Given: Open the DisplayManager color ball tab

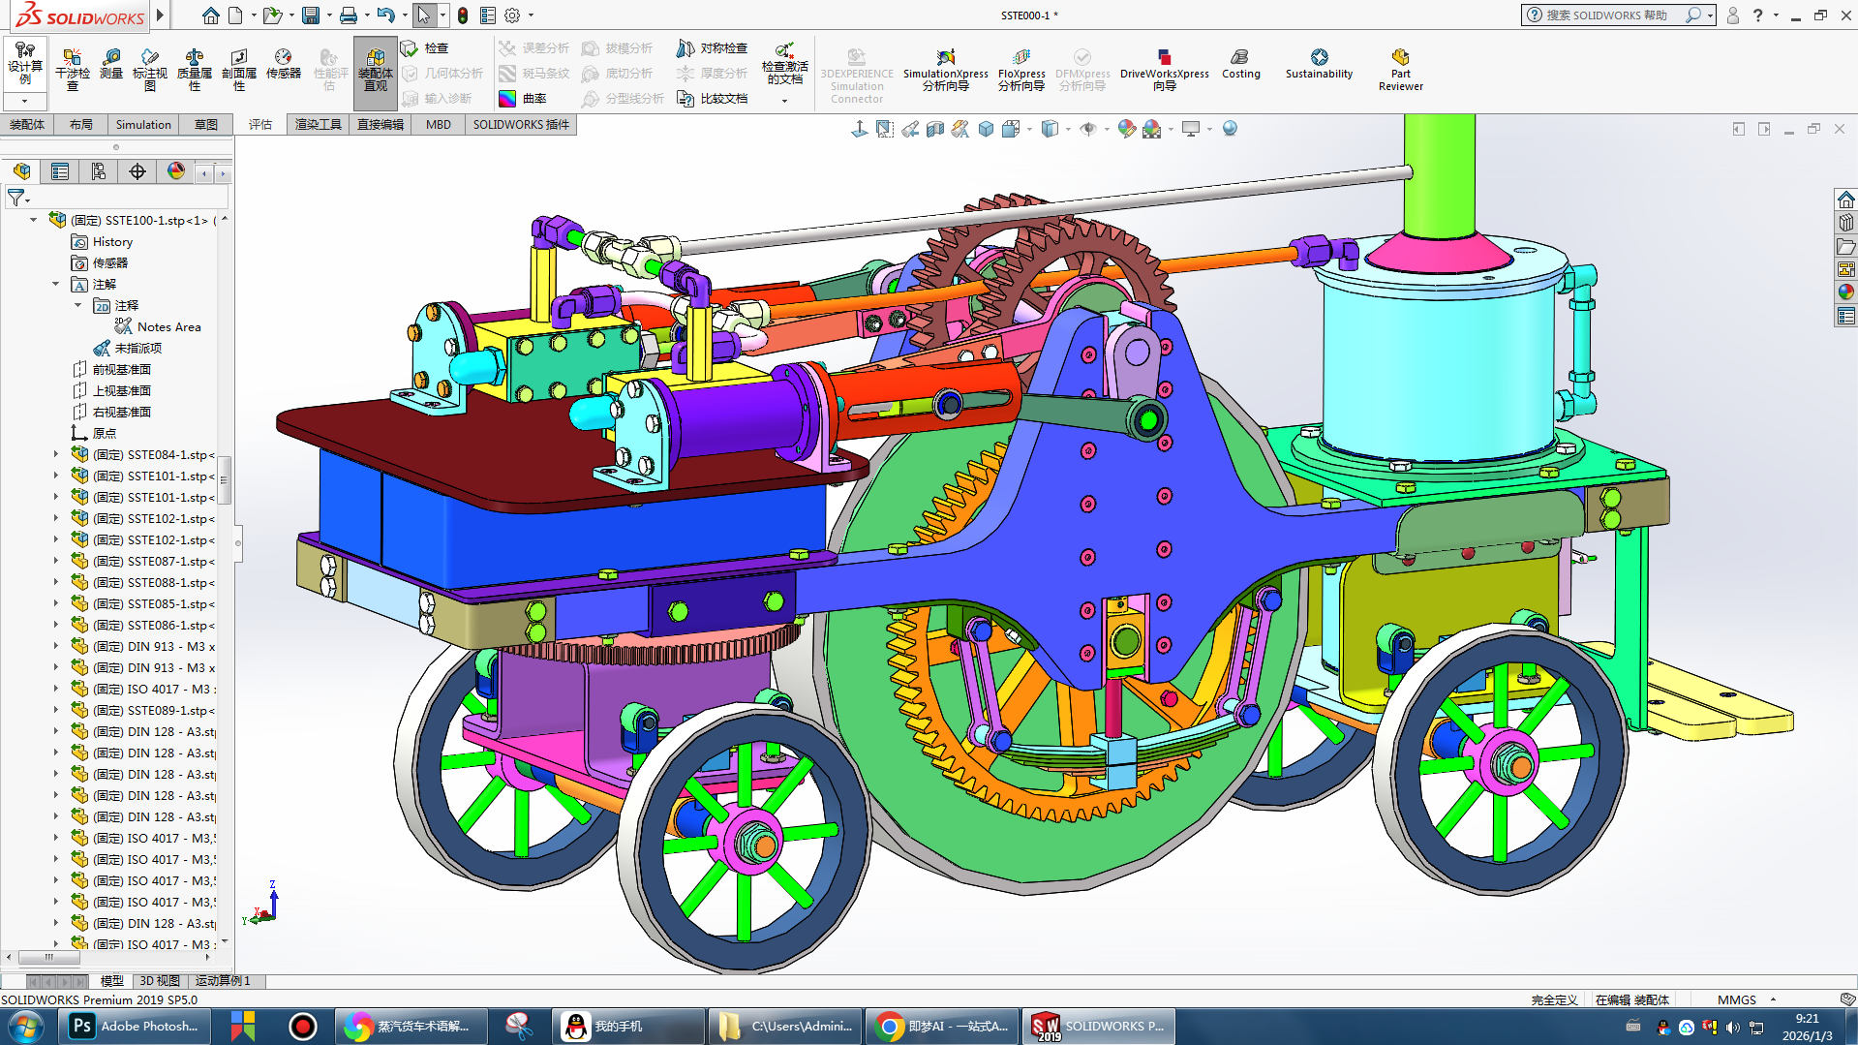Looking at the screenshot, I should pos(176,171).
